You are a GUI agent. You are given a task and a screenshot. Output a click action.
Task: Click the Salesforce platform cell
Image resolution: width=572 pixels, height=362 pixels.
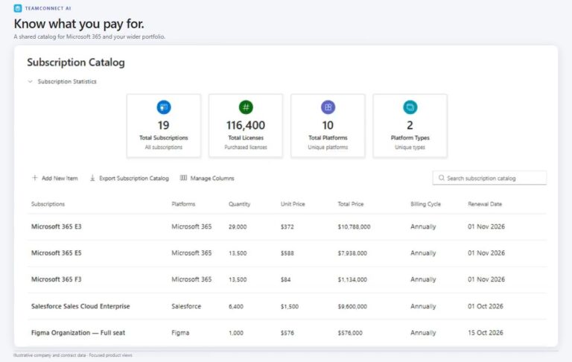tap(186, 306)
